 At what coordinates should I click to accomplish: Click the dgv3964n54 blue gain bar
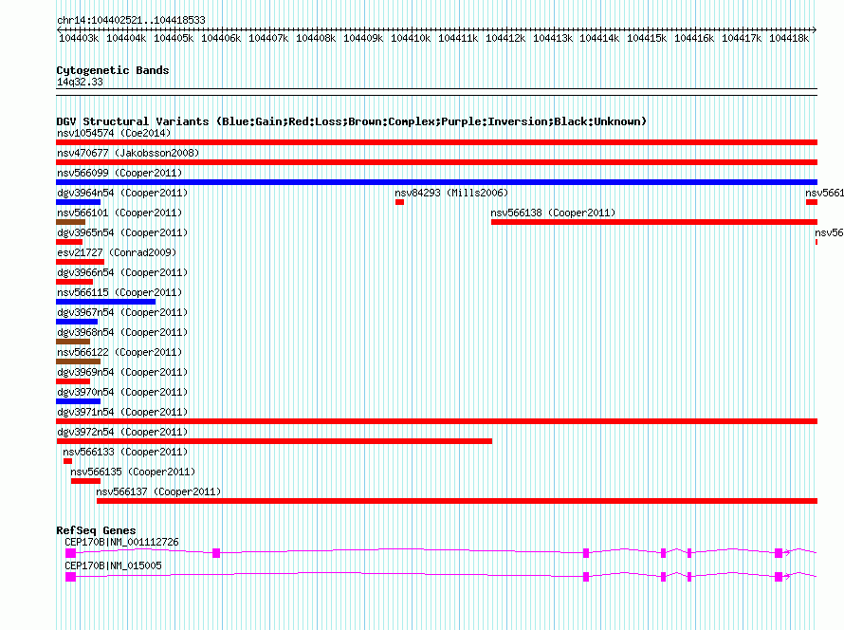[78, 202]
